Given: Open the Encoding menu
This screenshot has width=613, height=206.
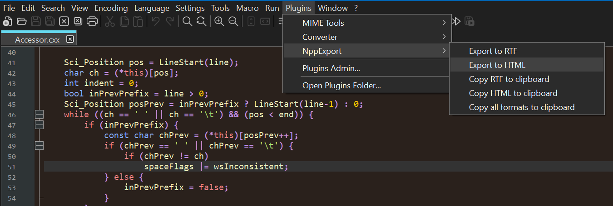Looking at the screenshot, I should tap(111, 8).
